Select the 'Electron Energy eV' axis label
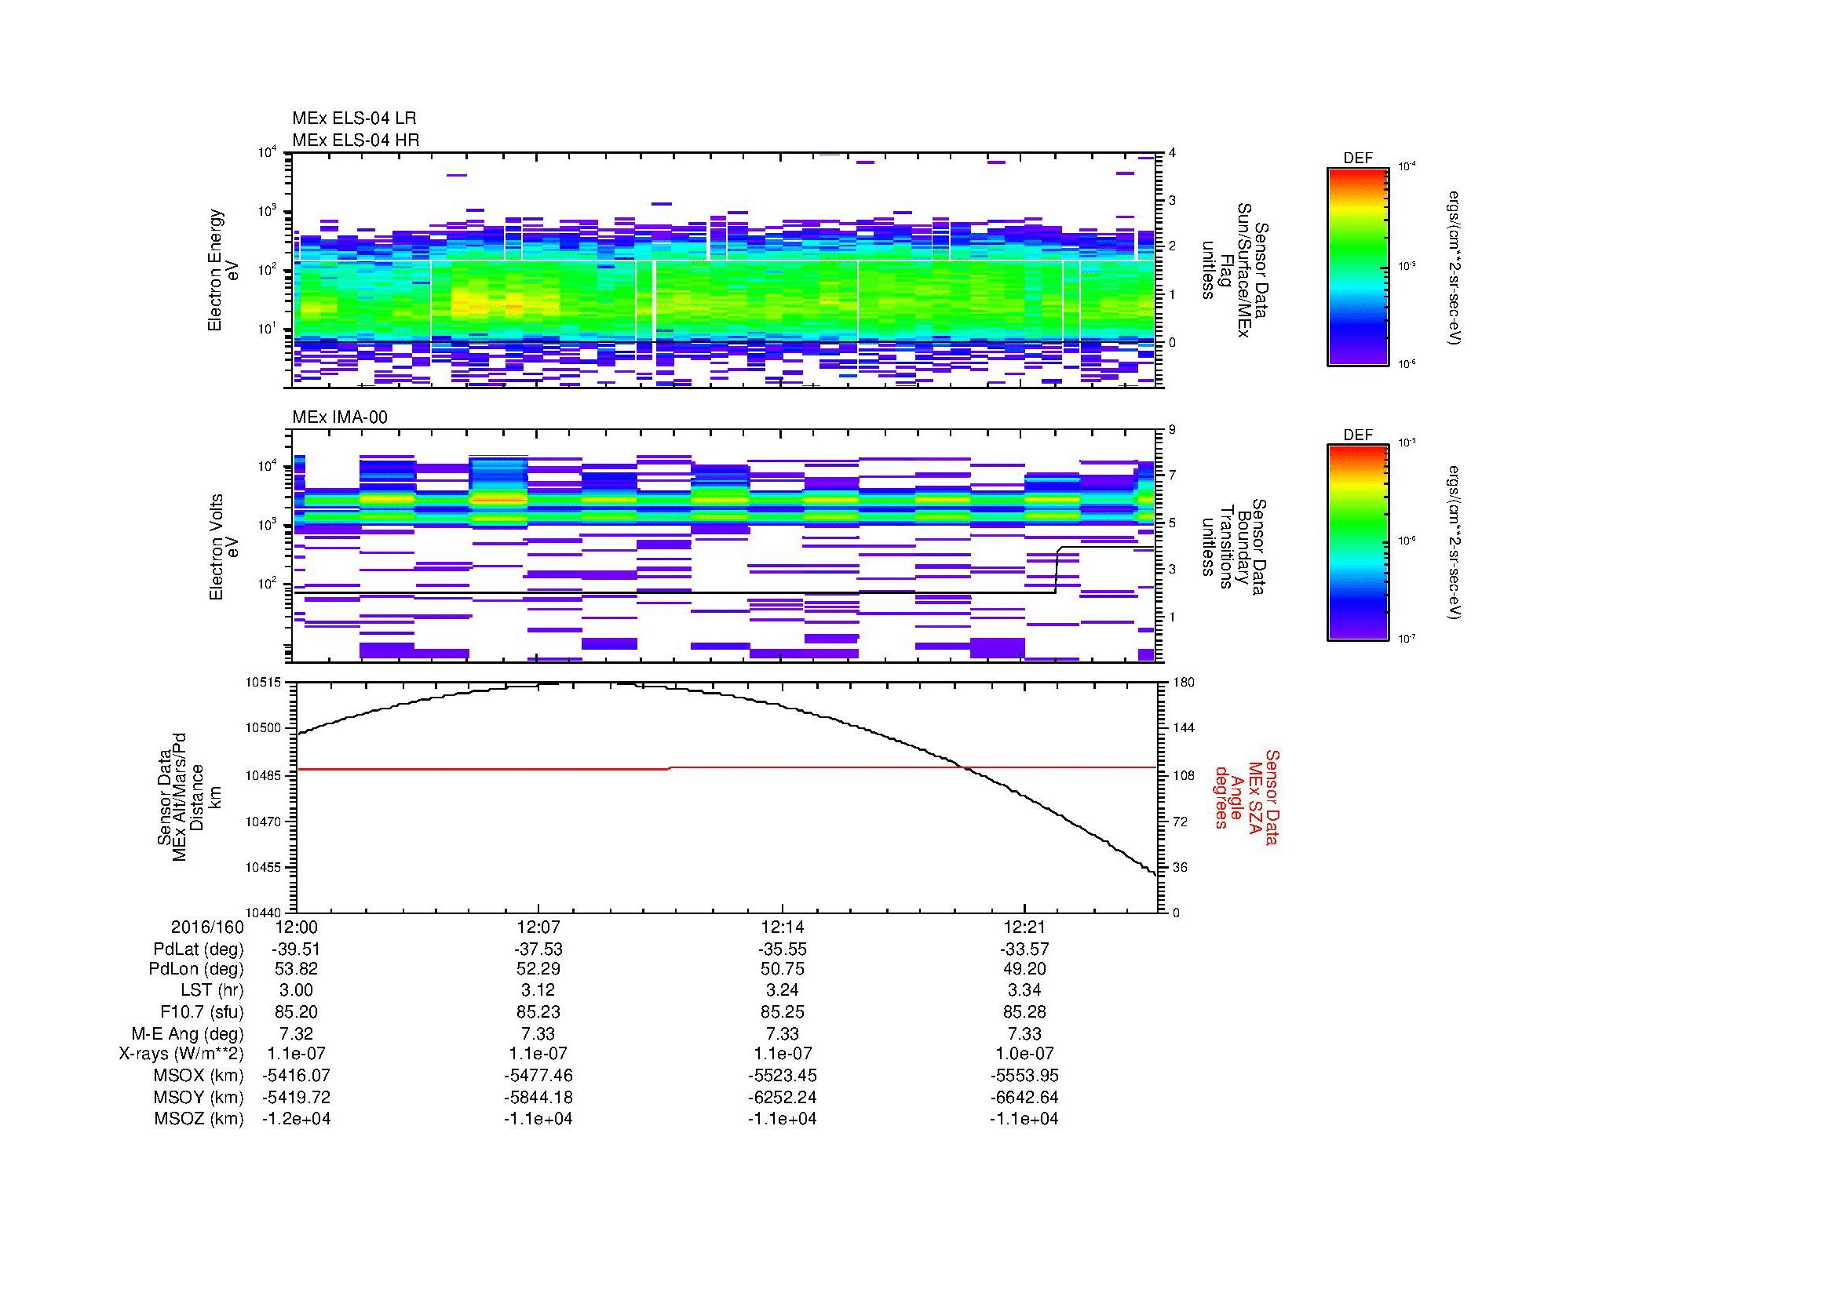Screen dimensions: 1836x1297 [223, 270]
